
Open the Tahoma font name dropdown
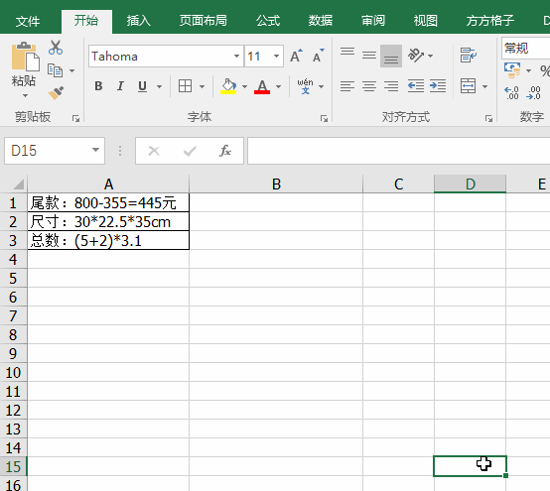pos(236,56)
